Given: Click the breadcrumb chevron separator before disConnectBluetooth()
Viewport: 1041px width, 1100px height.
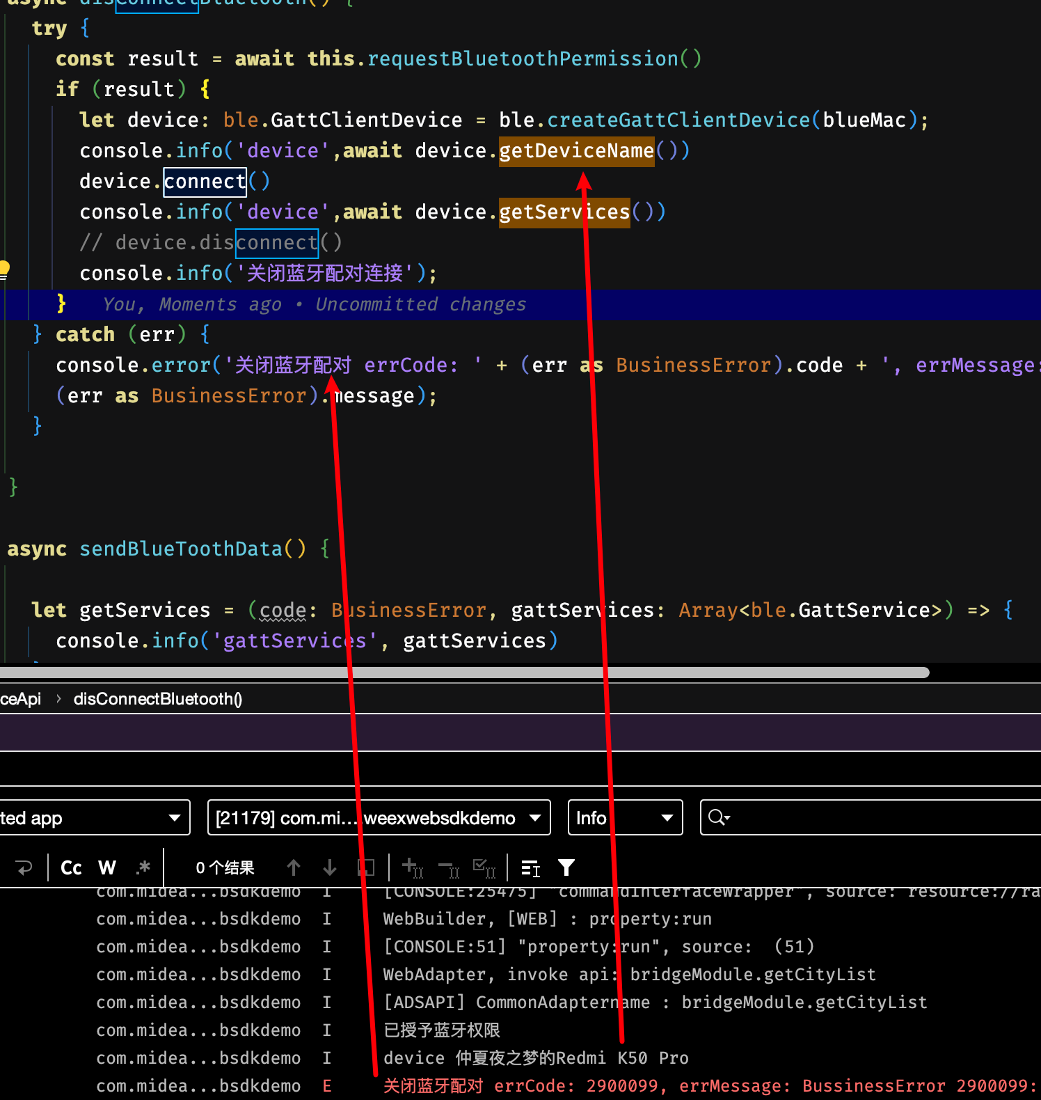Looking at the screenshot, I should click(58, 699).
